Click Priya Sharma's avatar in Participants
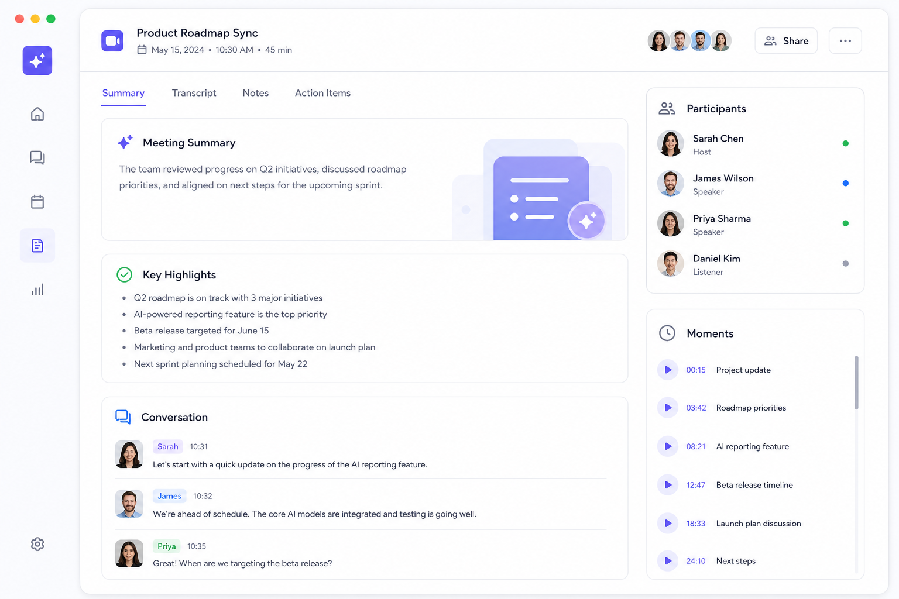This screenshot has height=599, width=899. pyautogui.click(x=671, y=223)
